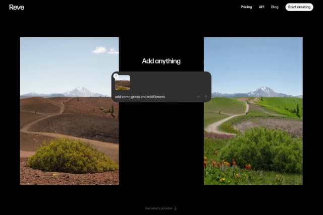323x215 pixels.
Task: Click the number 1 badge on thumbnail
Action: (x=116, y=76)
